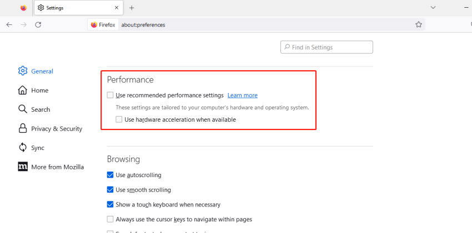Enable cursor keys navigation checkbox

click(x=111, y=219)
